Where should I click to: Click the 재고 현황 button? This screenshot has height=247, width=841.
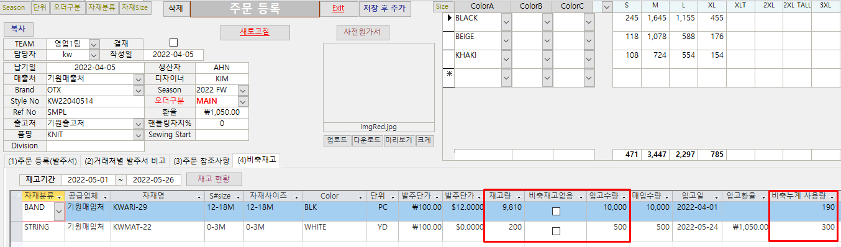[x=214, y=179]
